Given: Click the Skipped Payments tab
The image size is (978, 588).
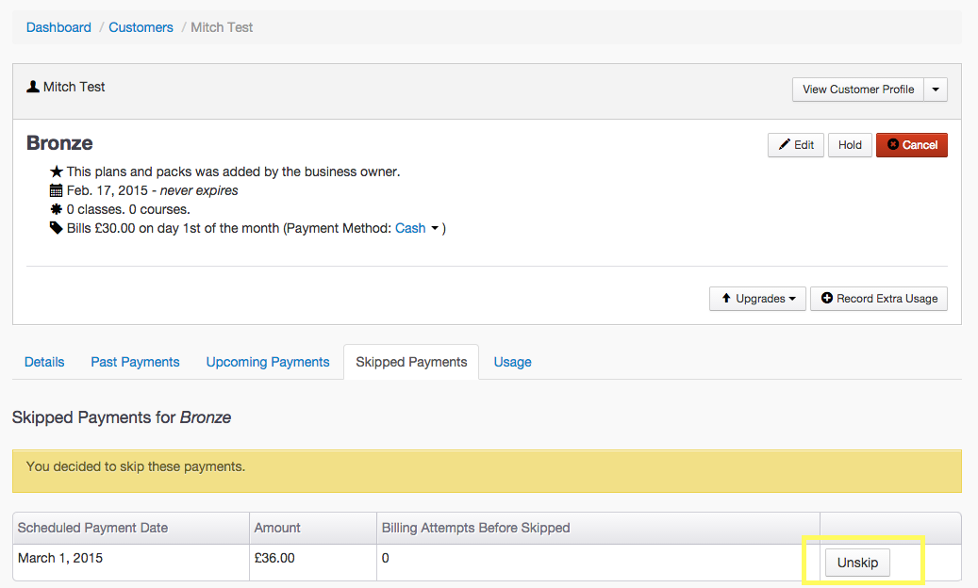Looking at the screenshot, I should tap(411, 362).
